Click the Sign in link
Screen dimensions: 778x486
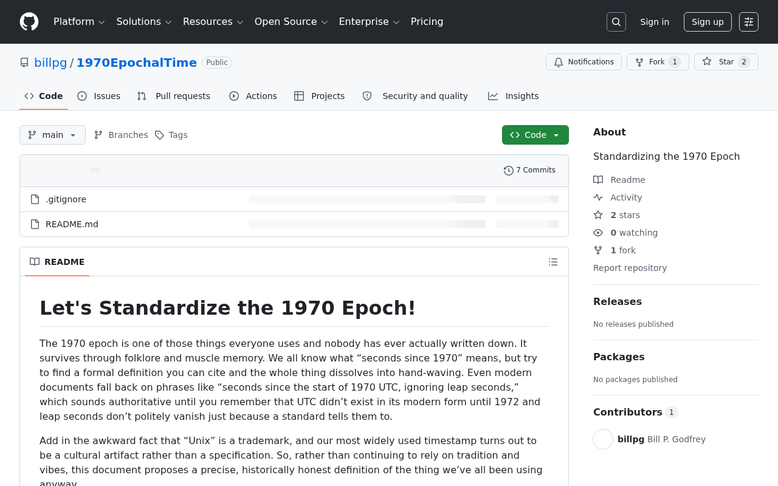click(x=655, y=22)
